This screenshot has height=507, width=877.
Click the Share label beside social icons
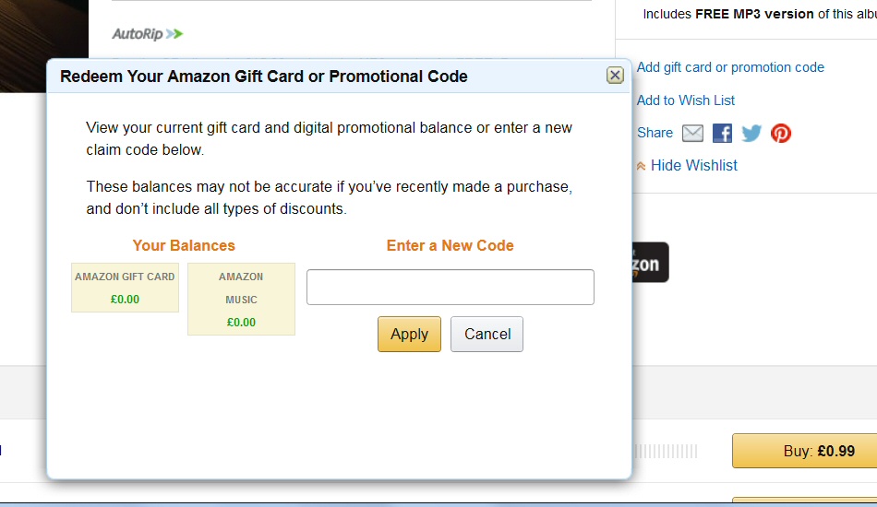(655, 134)
